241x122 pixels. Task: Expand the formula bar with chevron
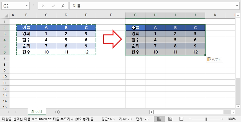click(238, 6)
